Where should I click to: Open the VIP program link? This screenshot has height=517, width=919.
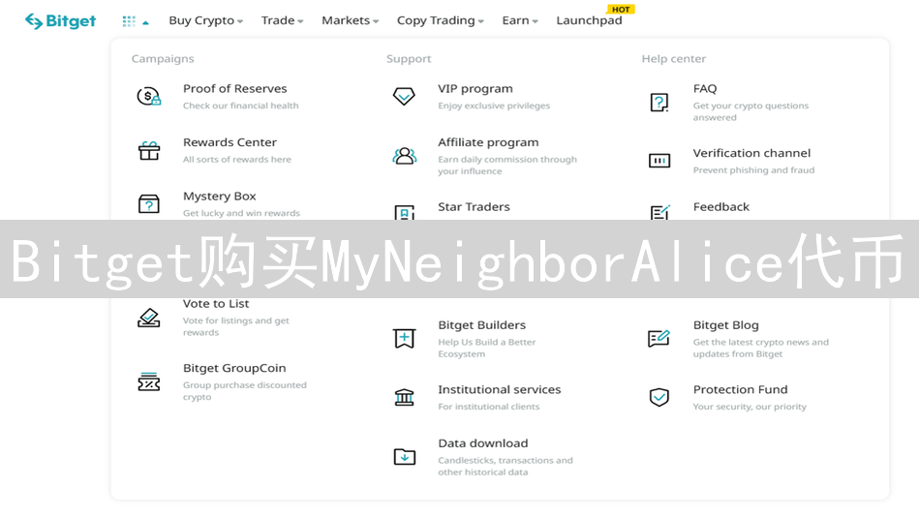click(475, 88)
